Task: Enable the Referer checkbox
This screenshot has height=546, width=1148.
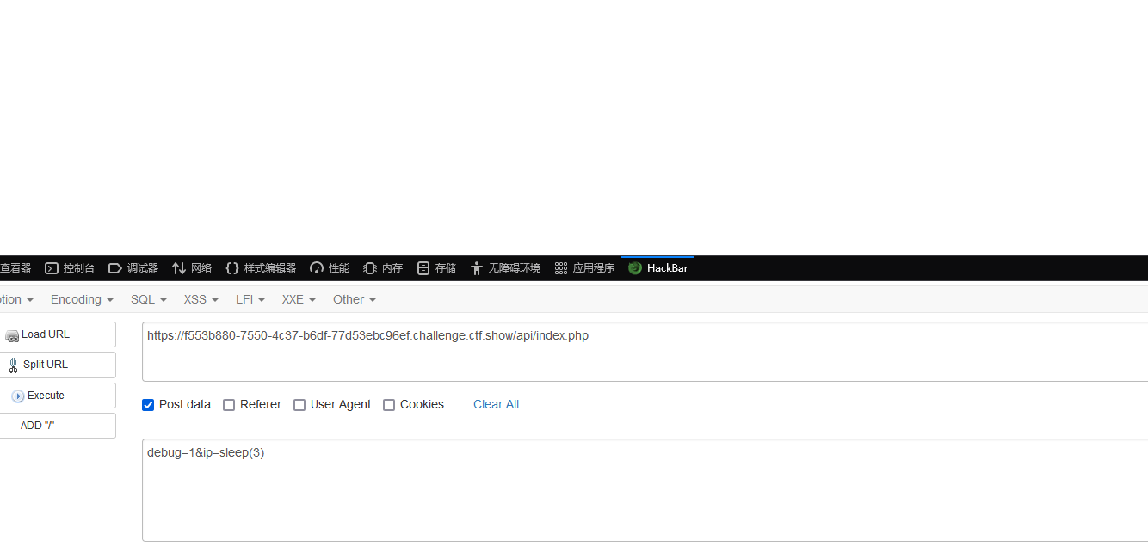Action: (229, 405)
